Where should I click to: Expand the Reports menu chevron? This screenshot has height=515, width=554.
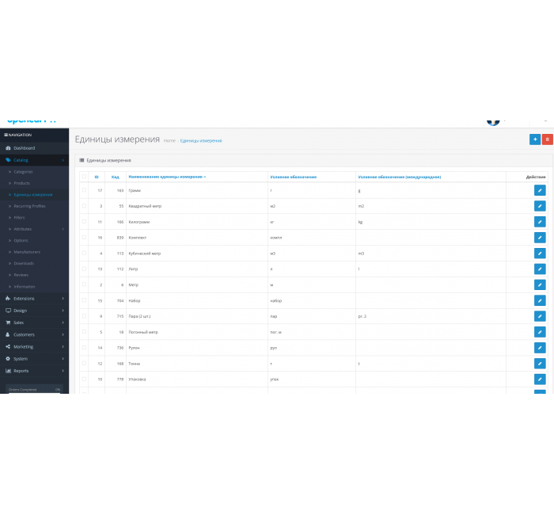point(63,371)
